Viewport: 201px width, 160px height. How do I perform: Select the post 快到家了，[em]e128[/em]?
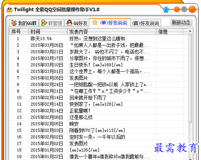tap(96, 104)
